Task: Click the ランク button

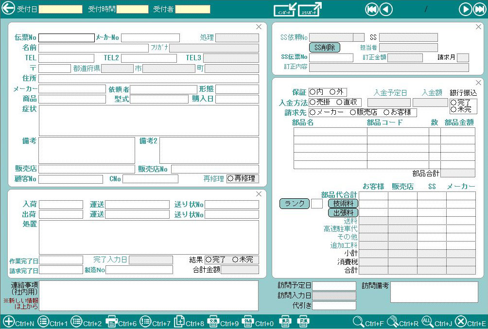Action: click(294, 204)
